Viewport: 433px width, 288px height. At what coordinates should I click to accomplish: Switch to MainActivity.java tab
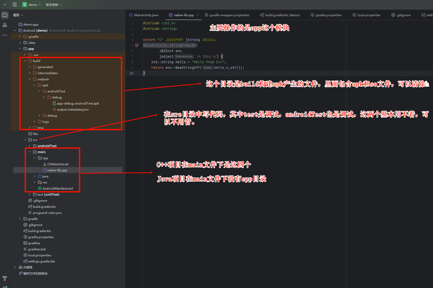pos(144,15)
